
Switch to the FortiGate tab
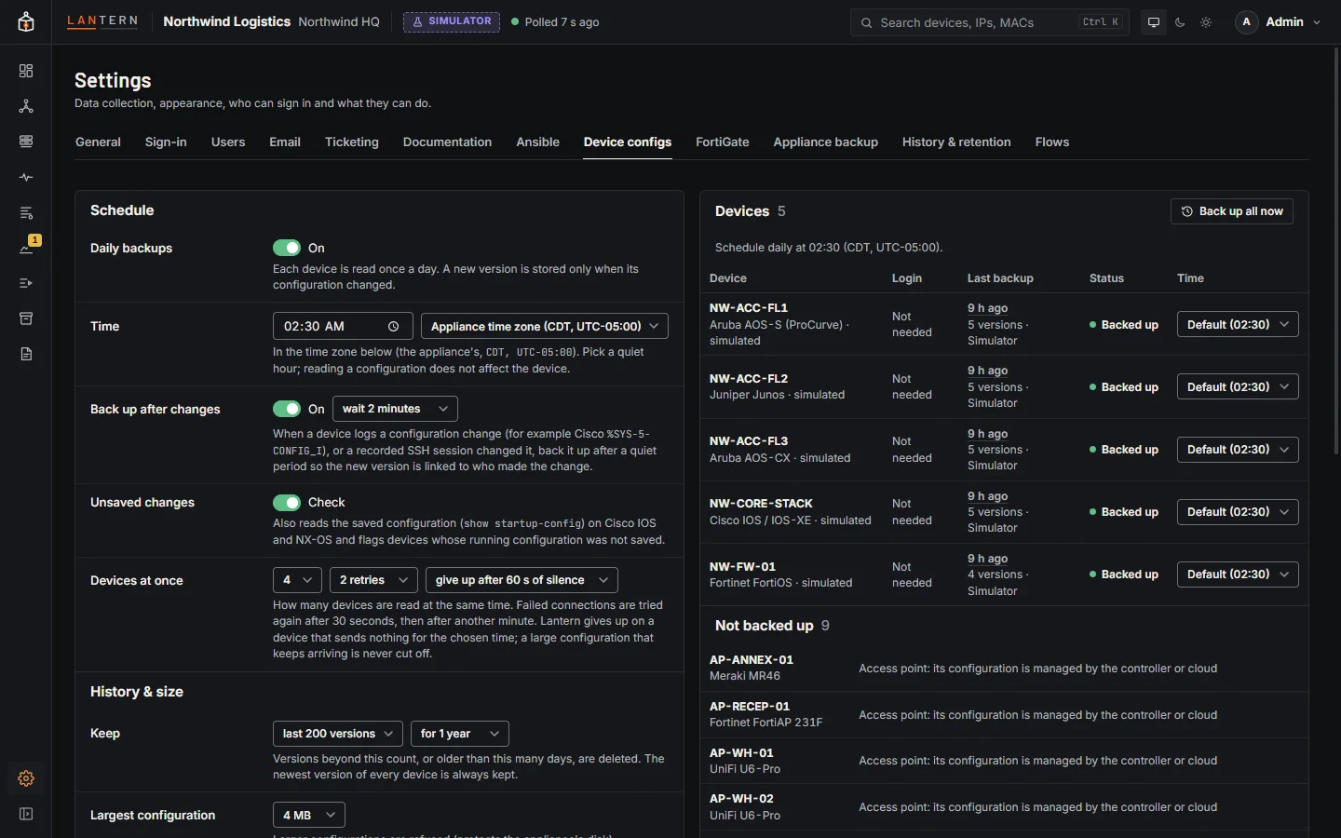pos(723,142)
